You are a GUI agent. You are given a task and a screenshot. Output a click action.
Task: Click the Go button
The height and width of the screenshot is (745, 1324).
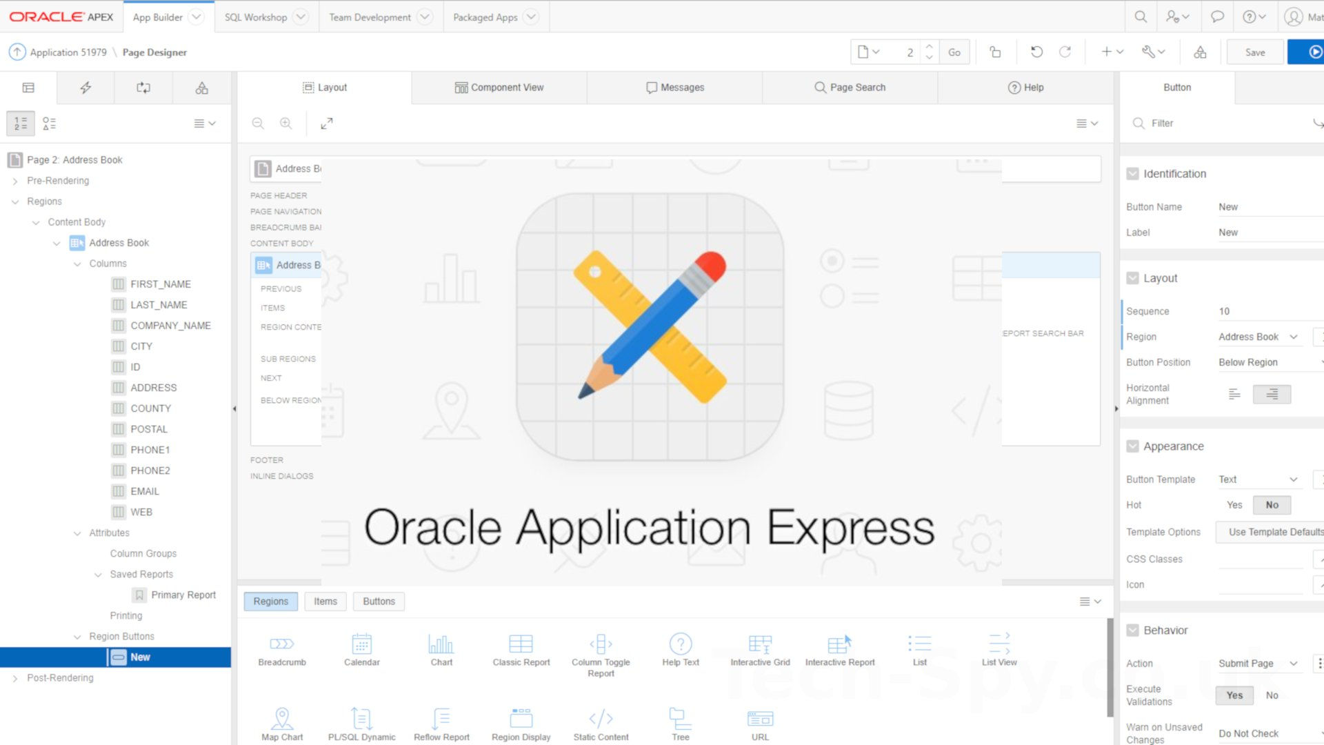click(x=954, y=52)
